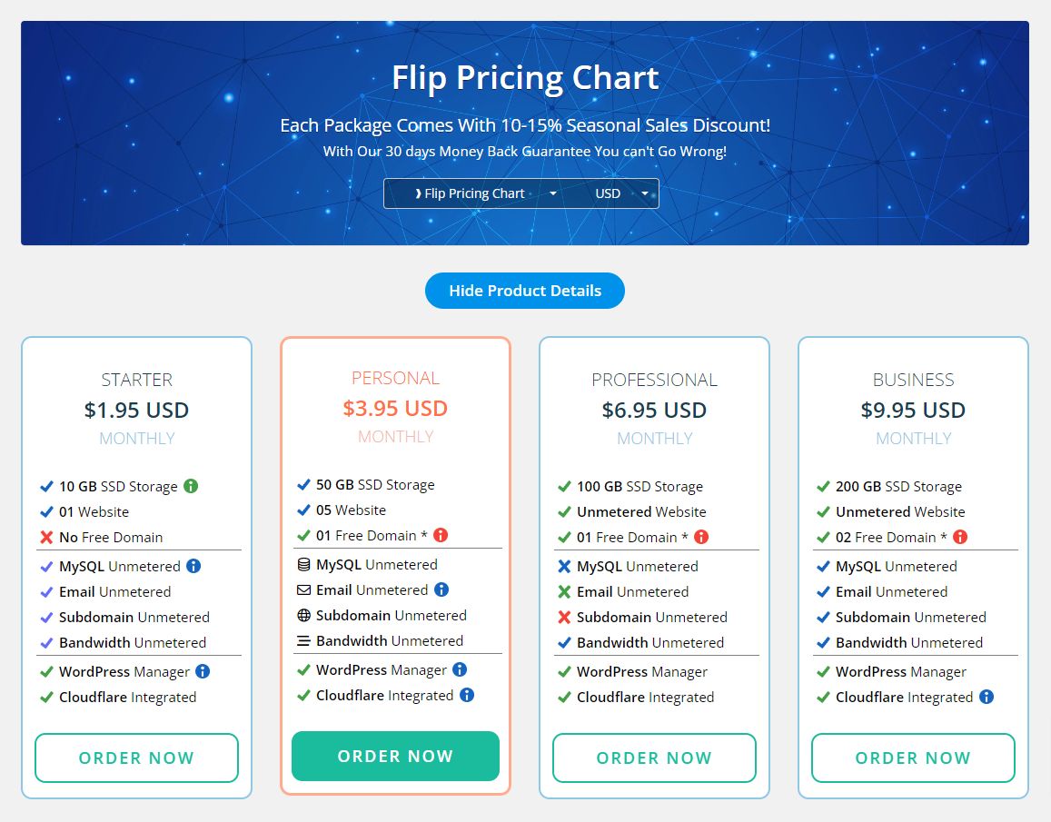This screenshot has height=822, width=1051.
Task: Click database icon beside Personal MySQL Unmetered
Action: (x=304, y=564)
